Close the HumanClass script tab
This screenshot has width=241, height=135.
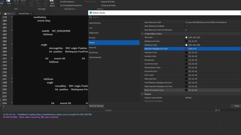[x=31, y=13]
